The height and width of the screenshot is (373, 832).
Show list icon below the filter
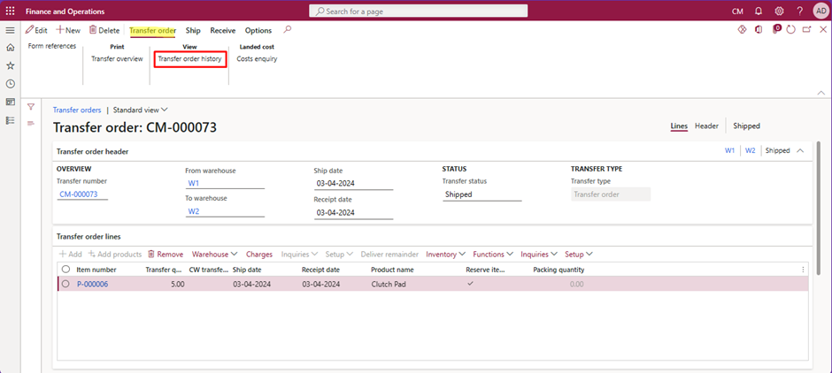pyautogui.click(x=31, y=123)
